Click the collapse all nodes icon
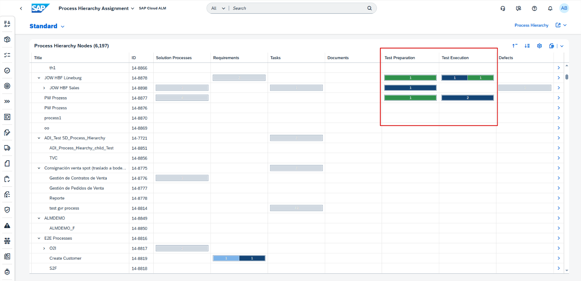Image resolution: width=581 pixels, height=281 pixels. coord(515,46)
